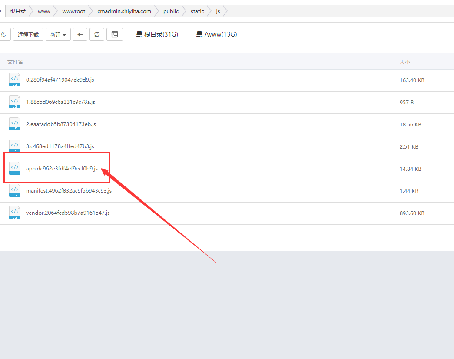The image size is (454, 359).
Task: Open the 根目录(31G) disk shortcut
Action: click(157, 34)
